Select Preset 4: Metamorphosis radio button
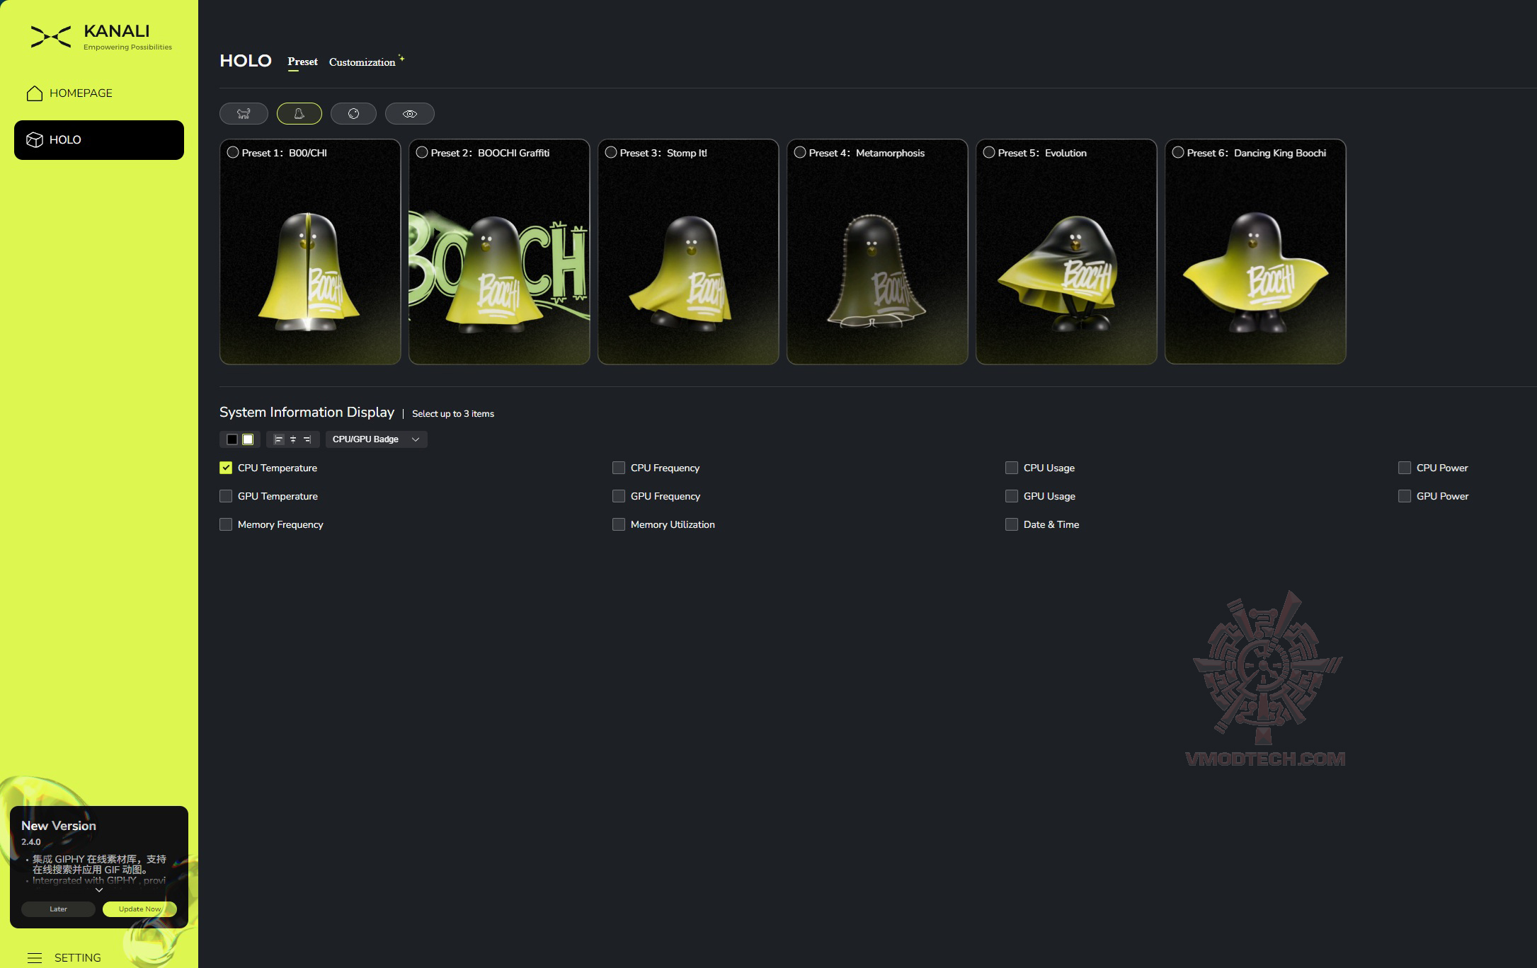This screenshot has height=968, width=1537. 800,152
